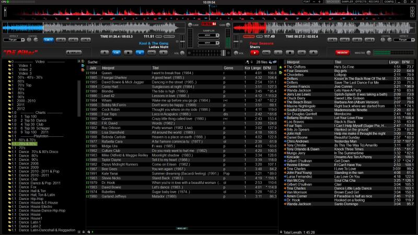Click the folder tree scrollbar

[79, 99]
